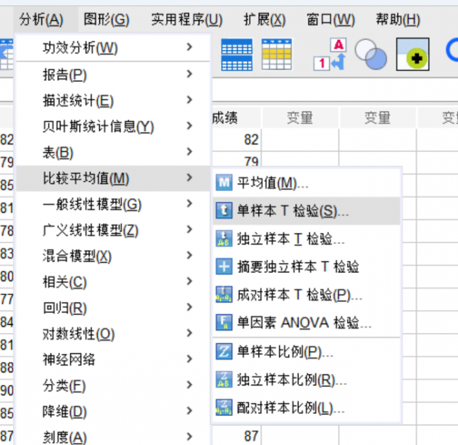The width and height of the screenshot is (458, 445).
Task: Choose 神经网络 from the menu
Action: coord(113,359)
